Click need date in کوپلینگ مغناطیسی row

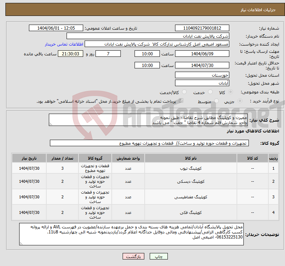[29, 197]
